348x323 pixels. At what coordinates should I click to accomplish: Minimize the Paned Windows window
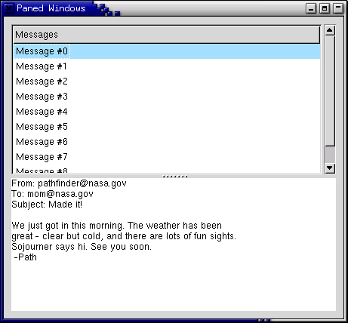(x=311, y=8)
